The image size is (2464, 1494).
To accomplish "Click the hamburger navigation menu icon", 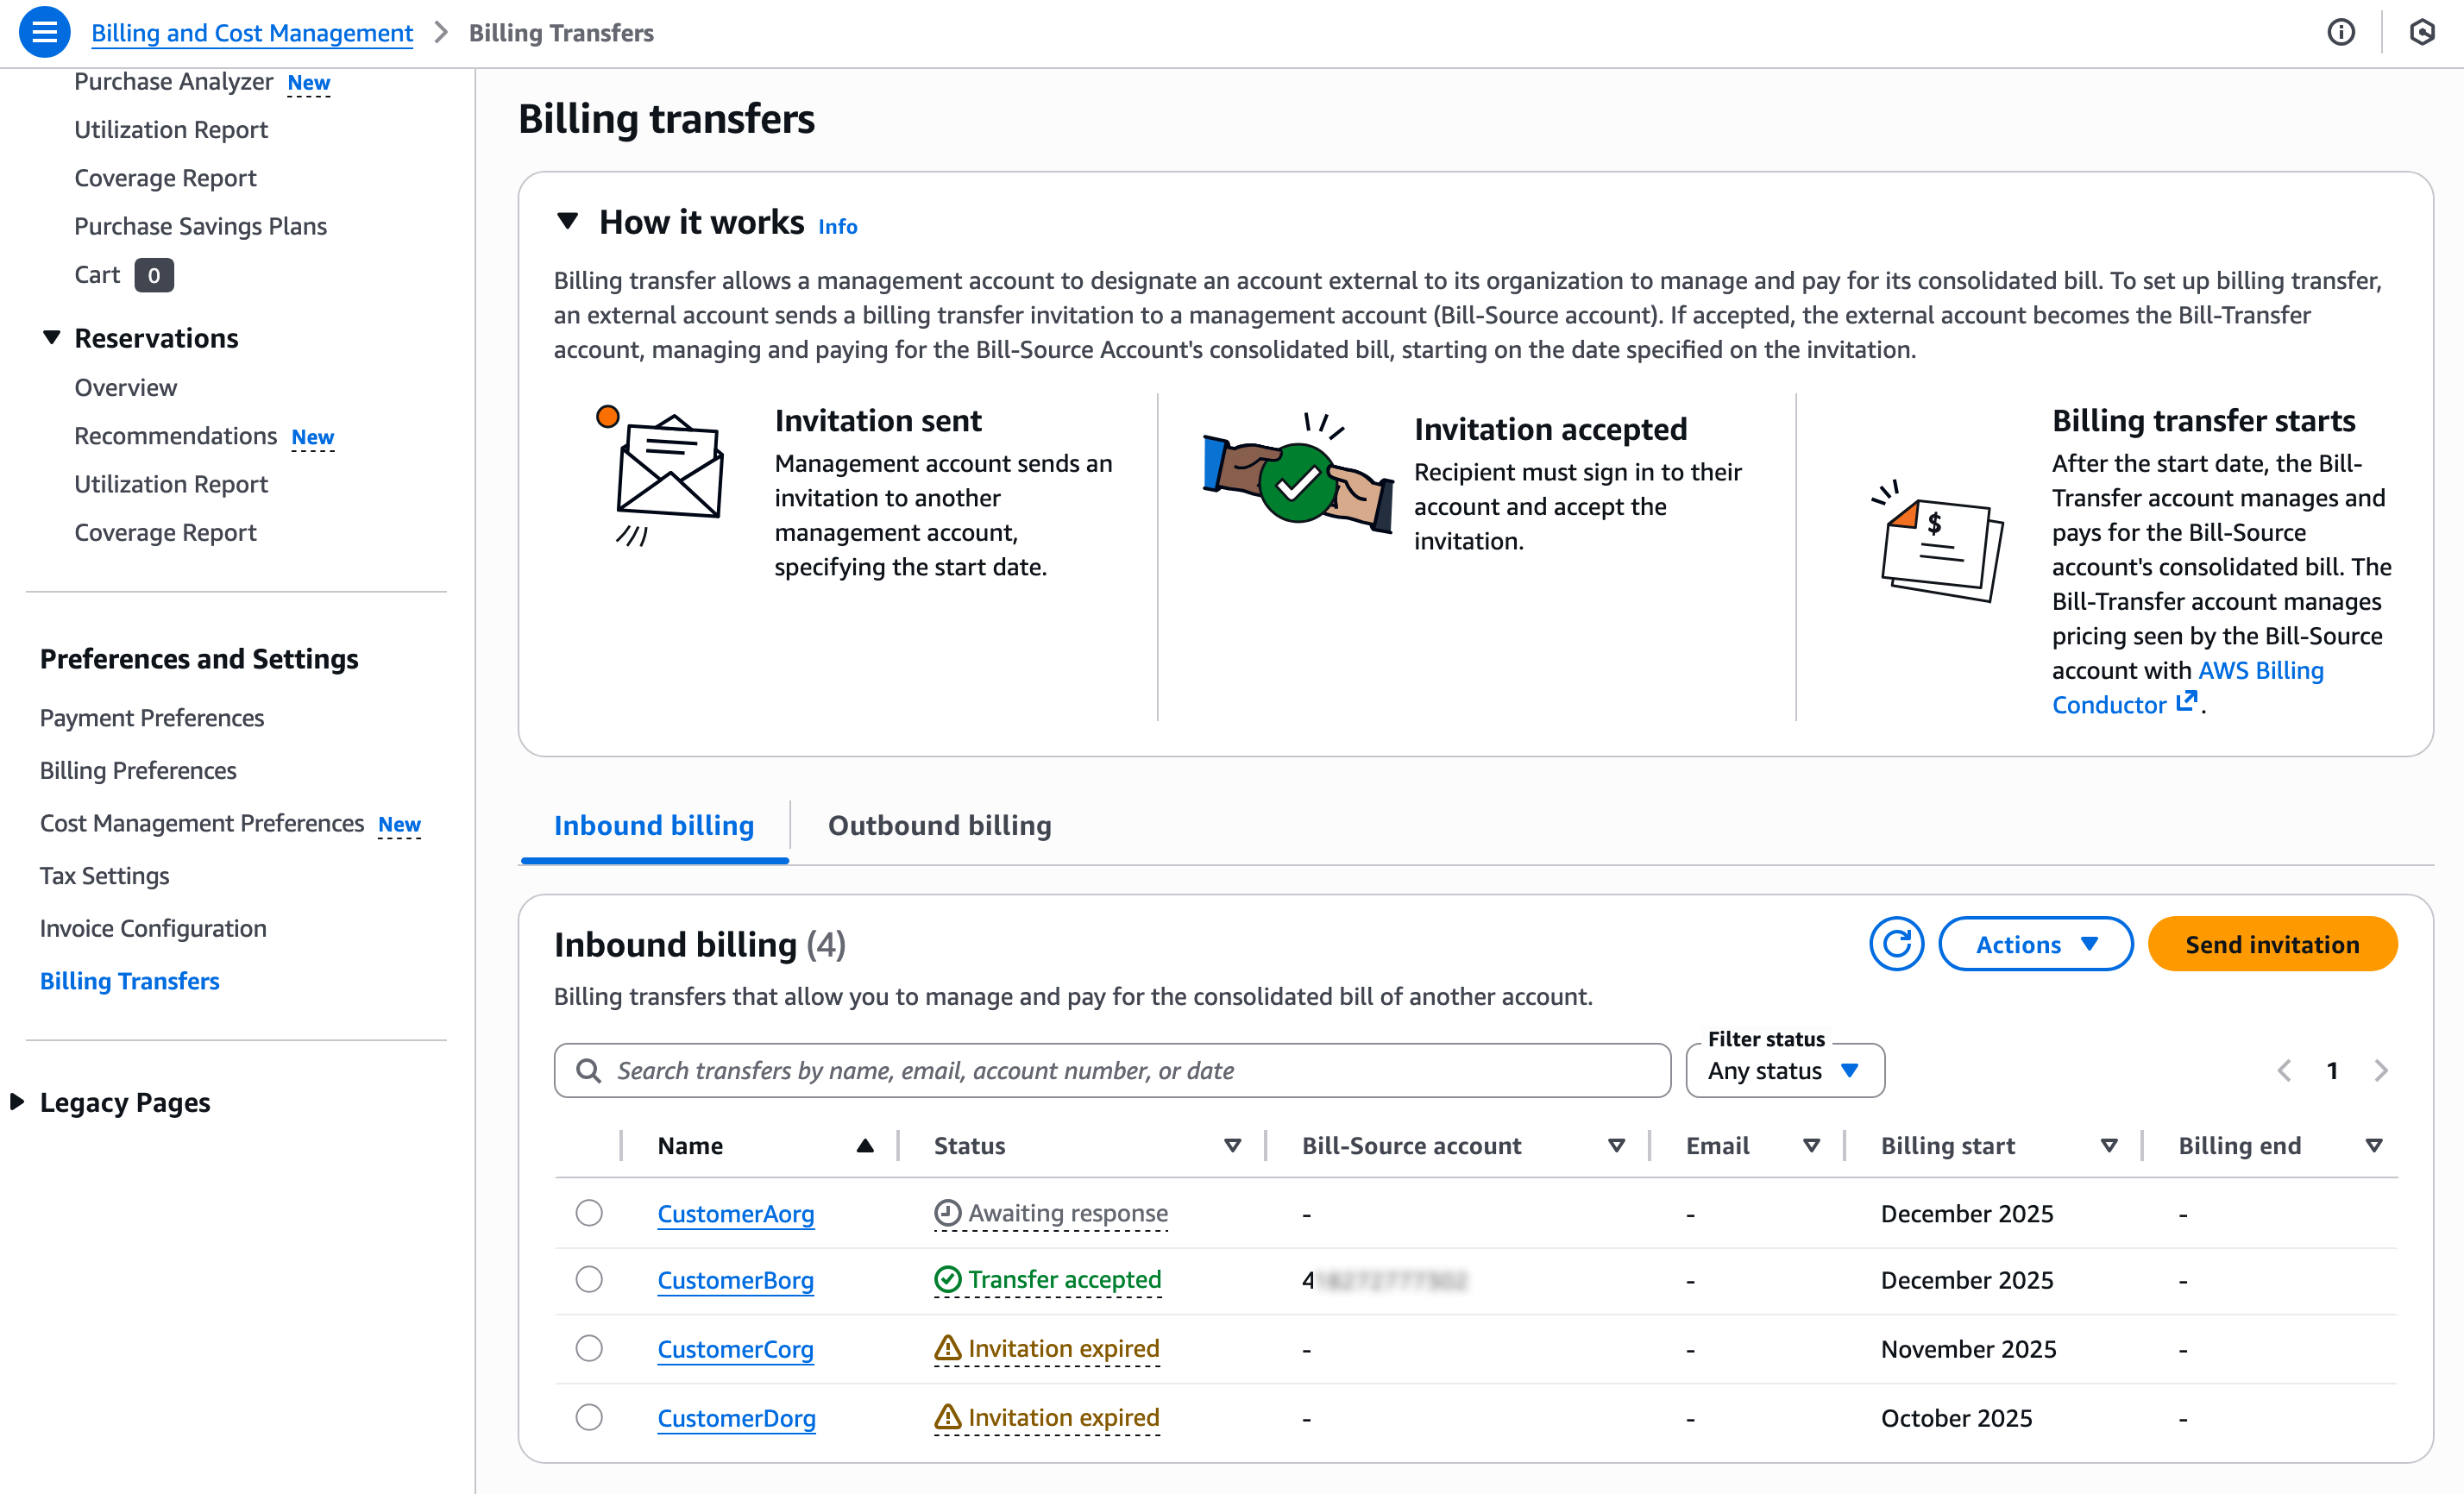I will pyautogui.click(x=44, y=32).
